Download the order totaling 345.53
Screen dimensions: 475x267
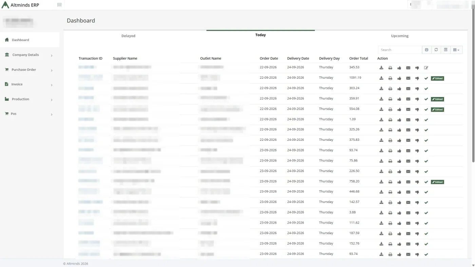pos(381,68)
